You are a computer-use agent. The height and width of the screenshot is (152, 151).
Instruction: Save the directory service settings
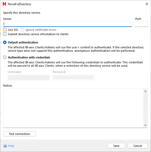coord(116,146)
